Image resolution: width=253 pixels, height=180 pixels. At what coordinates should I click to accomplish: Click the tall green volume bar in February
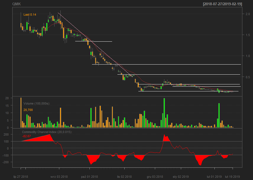[219, 115]
